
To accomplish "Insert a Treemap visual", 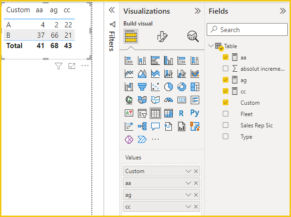I will pyautogui.click(x=195, y=87).
